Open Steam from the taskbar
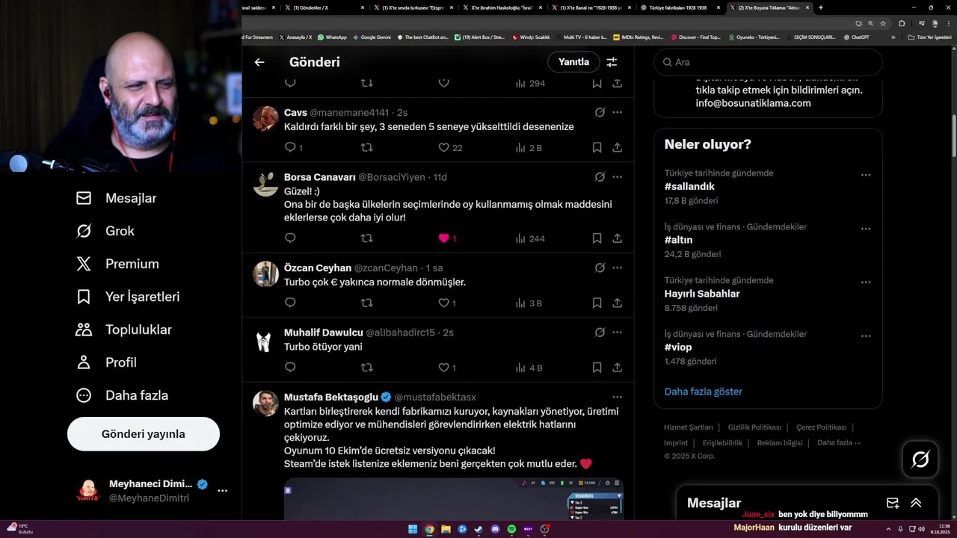Screen dimensions: 957x538 click(478, 529)
